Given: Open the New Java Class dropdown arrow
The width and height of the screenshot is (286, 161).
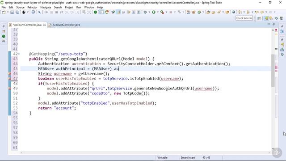Looking at the screenshot, I should [203, 12].
